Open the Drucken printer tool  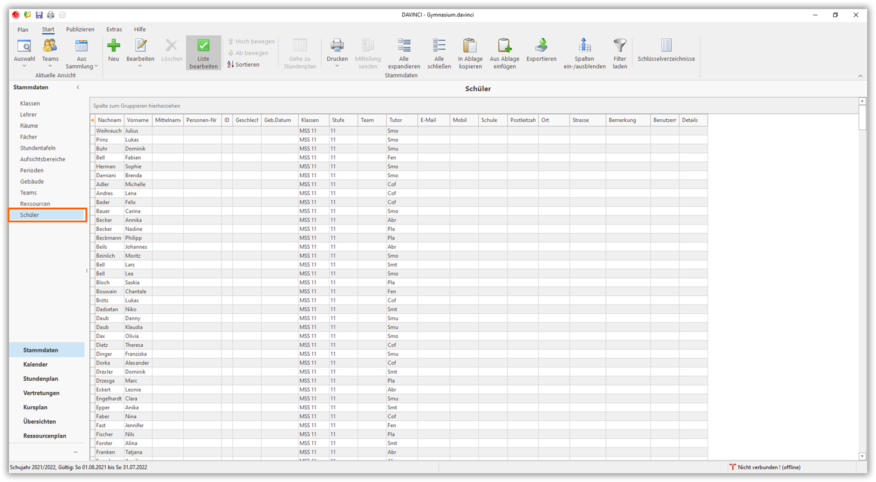pos(337,46)
